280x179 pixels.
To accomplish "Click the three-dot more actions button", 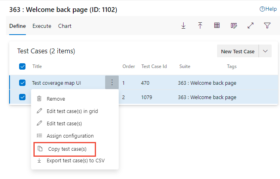I will coord(112,82).
